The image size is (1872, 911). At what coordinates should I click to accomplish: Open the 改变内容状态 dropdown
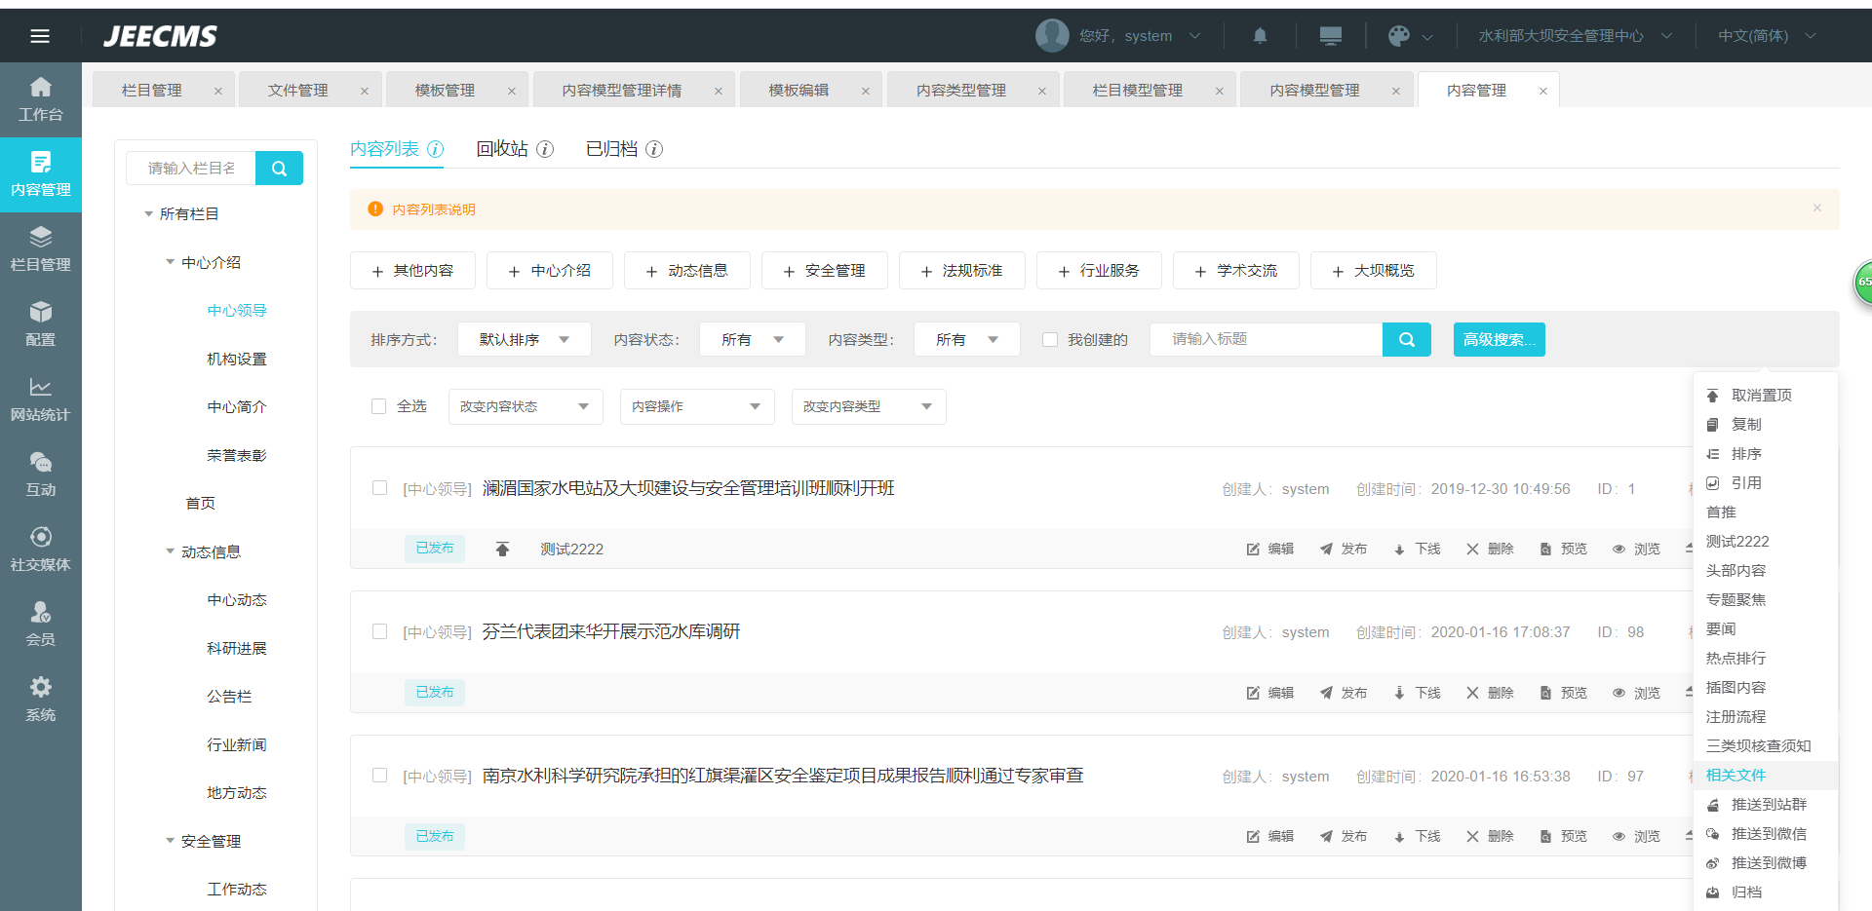[525, 406]
